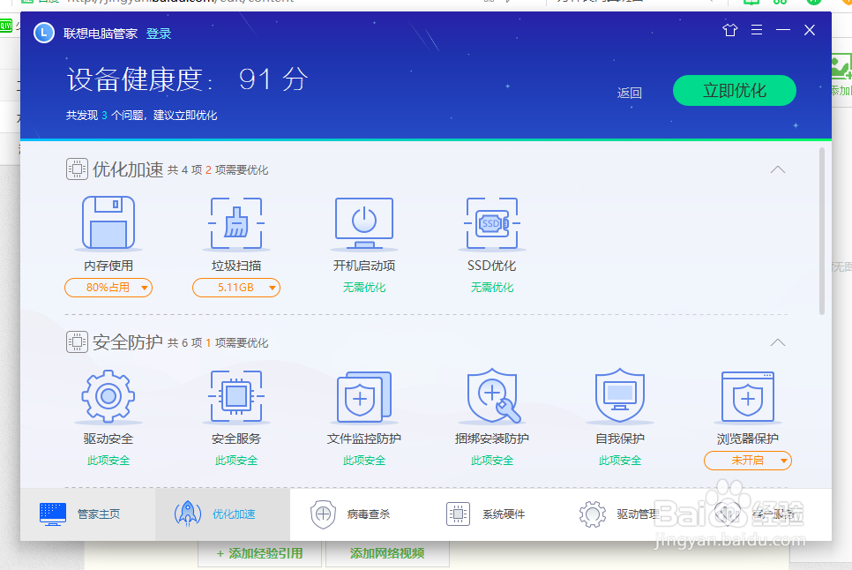Click the 内存使用 label
This screenshot has width=852, height=570.
[108, 266]
